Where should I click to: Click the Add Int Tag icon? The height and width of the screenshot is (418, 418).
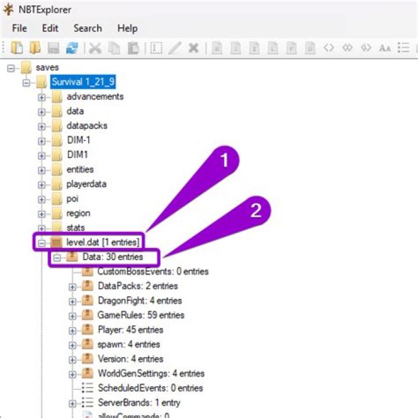coord(254,49)
